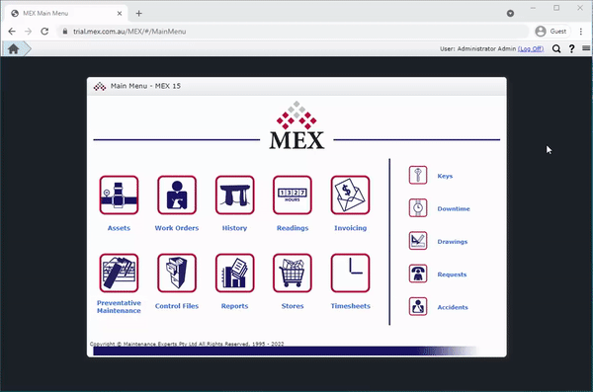
Task: Click the MEX logo
Action: coord(296,125)
